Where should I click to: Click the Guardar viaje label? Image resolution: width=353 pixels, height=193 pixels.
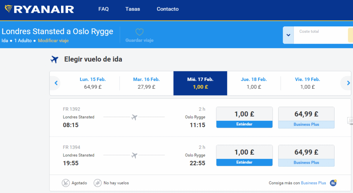point(139,40)
